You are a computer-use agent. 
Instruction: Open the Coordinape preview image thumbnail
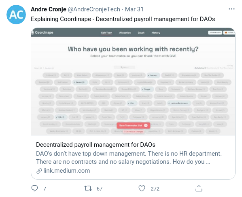tap(133, 81)
